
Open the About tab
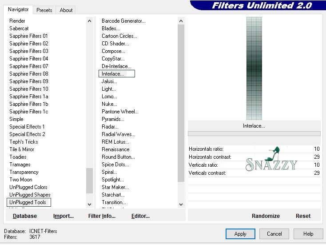pos(66,10)
